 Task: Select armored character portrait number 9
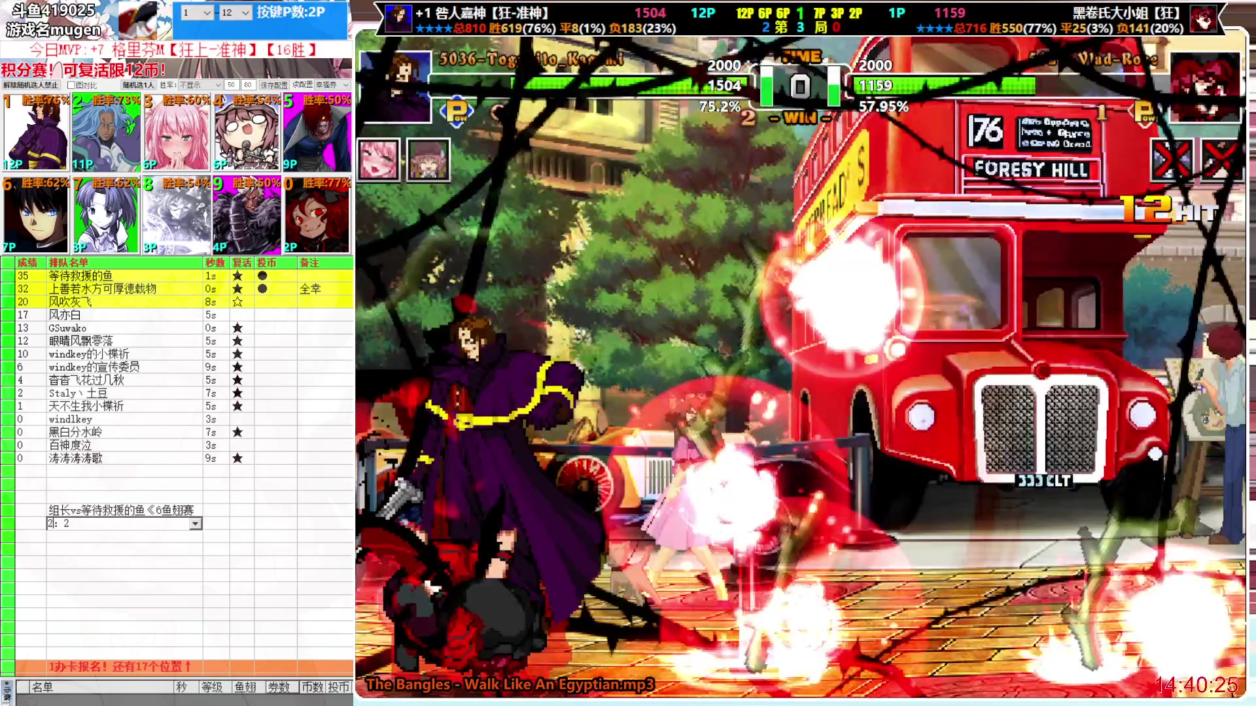pyautogui.click(x=247, y=215)
